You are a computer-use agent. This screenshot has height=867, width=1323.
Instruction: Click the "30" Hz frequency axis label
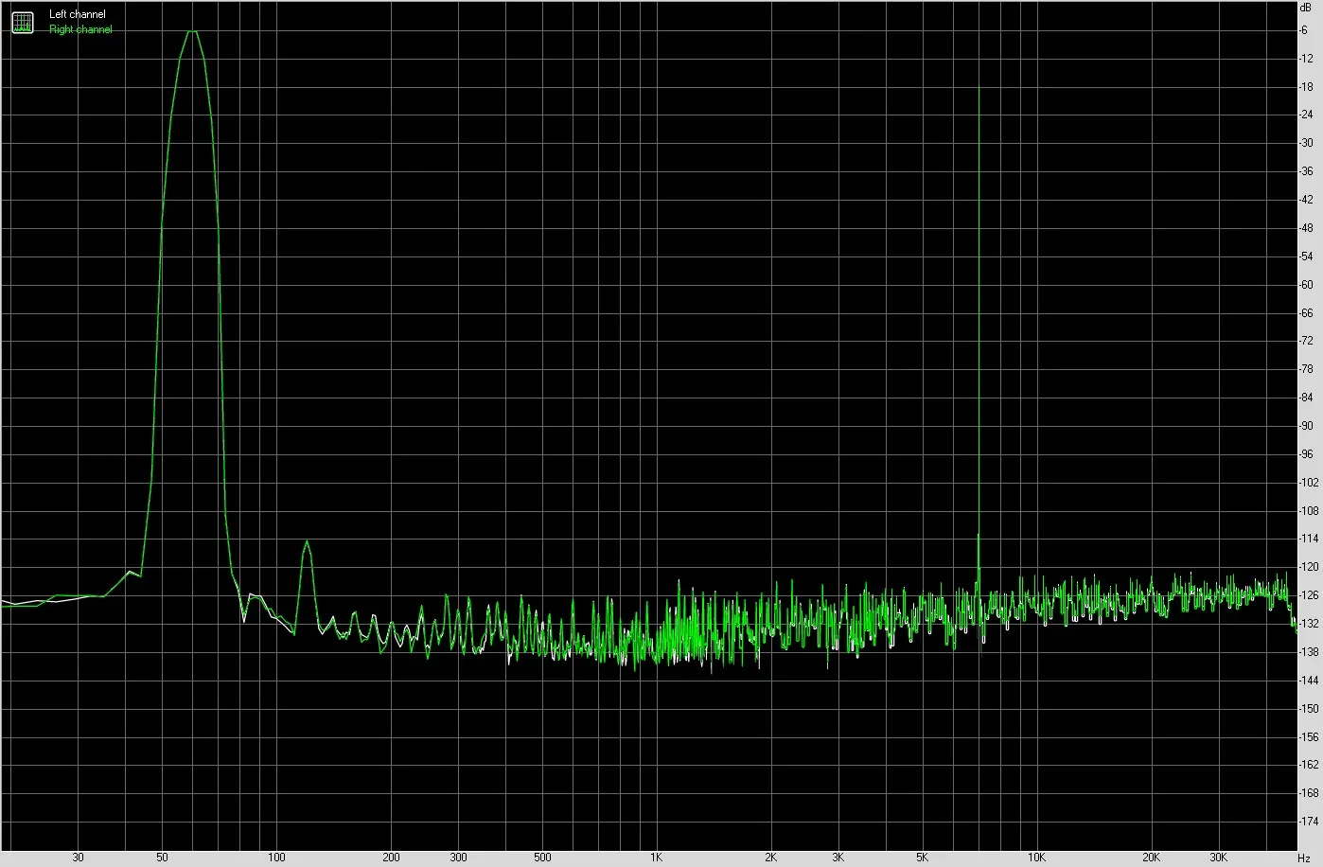pos(78,858)
